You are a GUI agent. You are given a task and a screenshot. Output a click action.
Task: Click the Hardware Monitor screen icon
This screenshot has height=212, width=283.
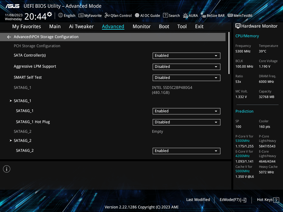238,26
